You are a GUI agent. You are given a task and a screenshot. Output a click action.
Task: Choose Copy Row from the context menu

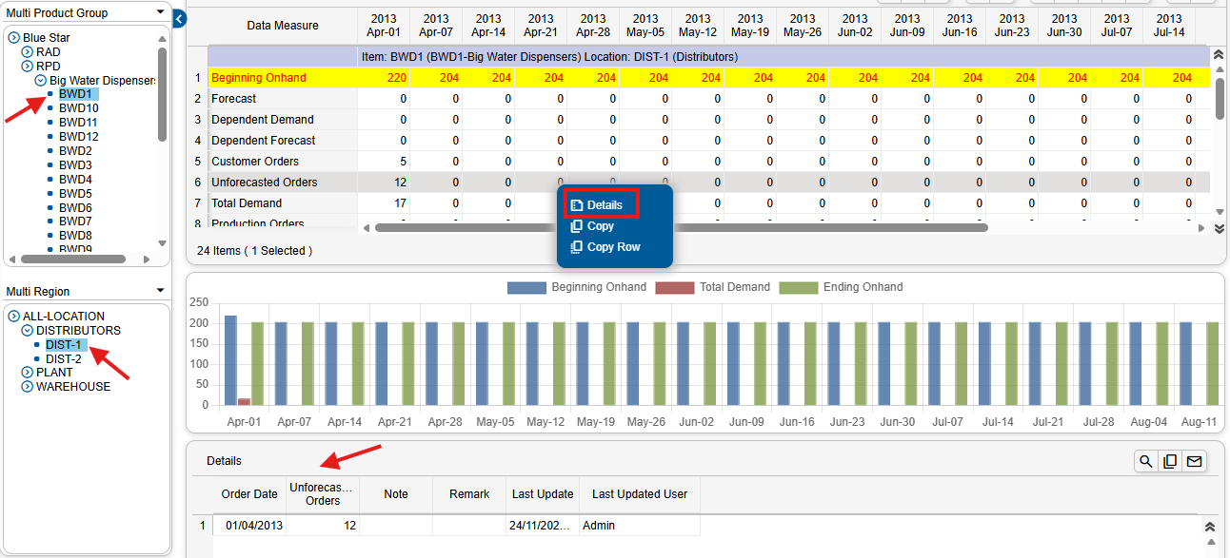coord(605,247)
